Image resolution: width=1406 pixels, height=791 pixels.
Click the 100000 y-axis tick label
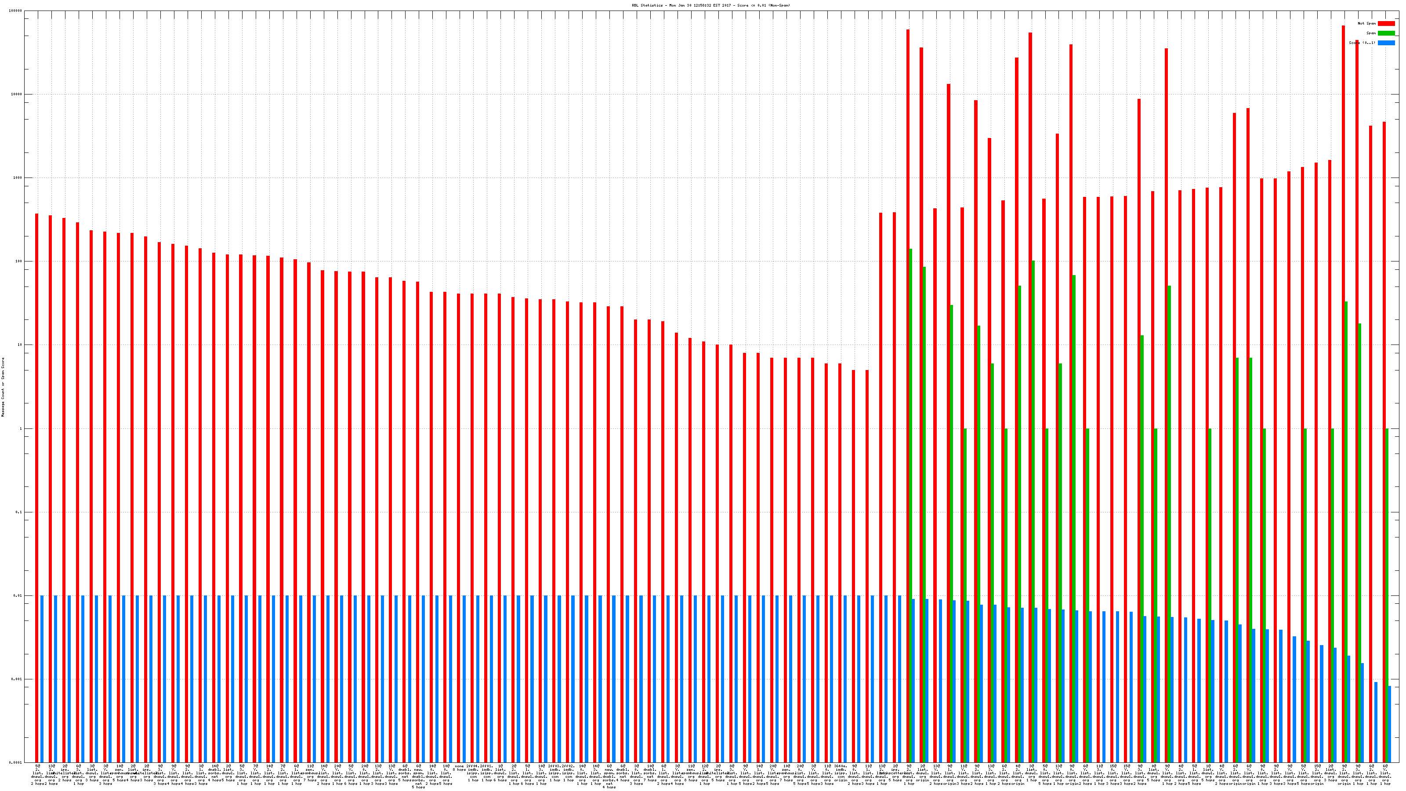coord(16,11)
